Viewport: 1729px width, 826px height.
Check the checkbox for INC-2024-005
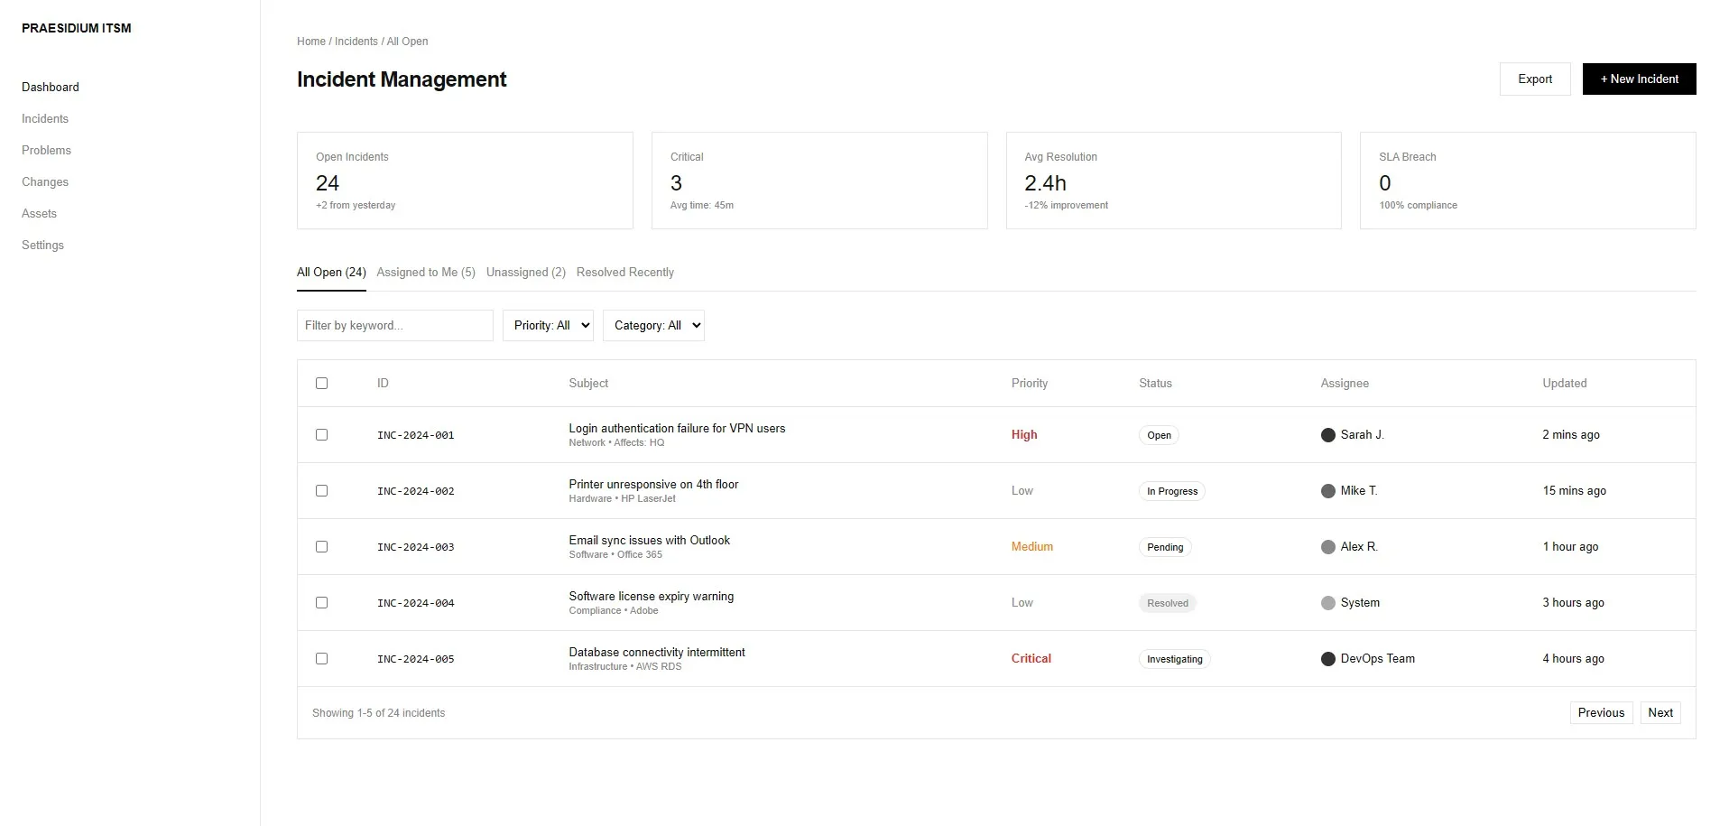coord(321,658)
